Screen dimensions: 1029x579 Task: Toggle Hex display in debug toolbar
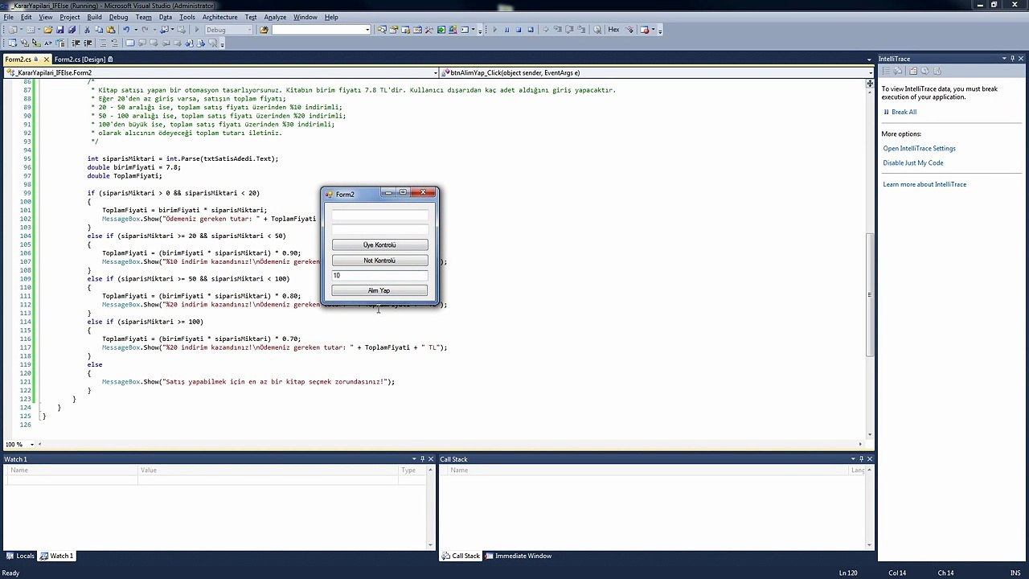(x=613, y=30)
